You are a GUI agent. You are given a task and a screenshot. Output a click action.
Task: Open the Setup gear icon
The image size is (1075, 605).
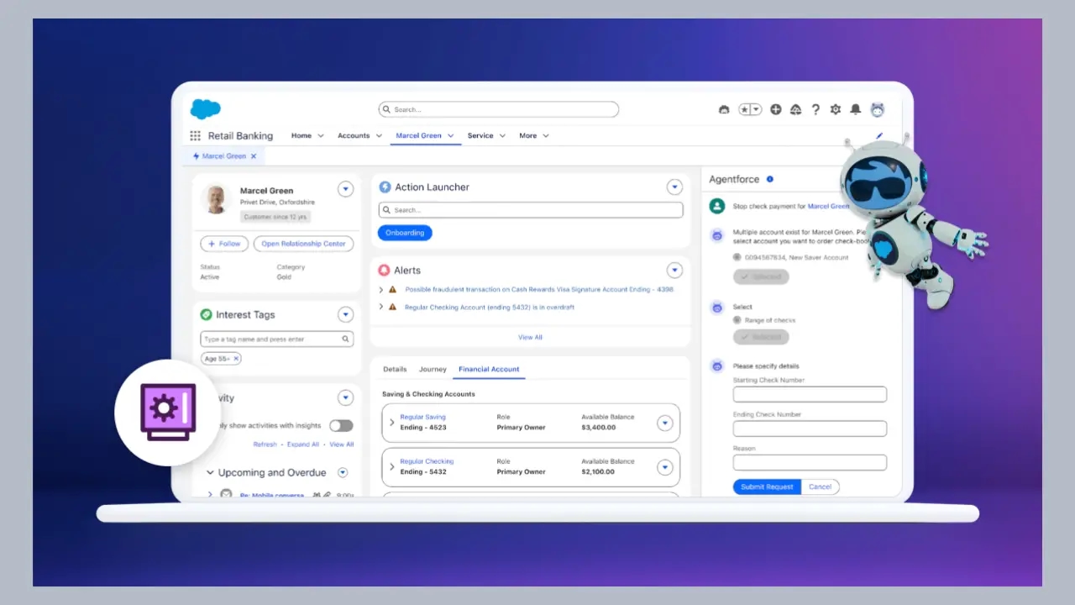(835, 109)
